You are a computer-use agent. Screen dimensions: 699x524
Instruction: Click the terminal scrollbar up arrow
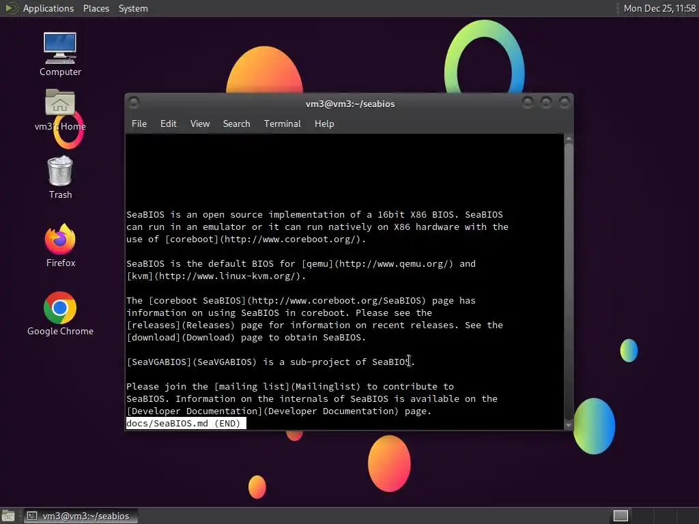(569, 139)
